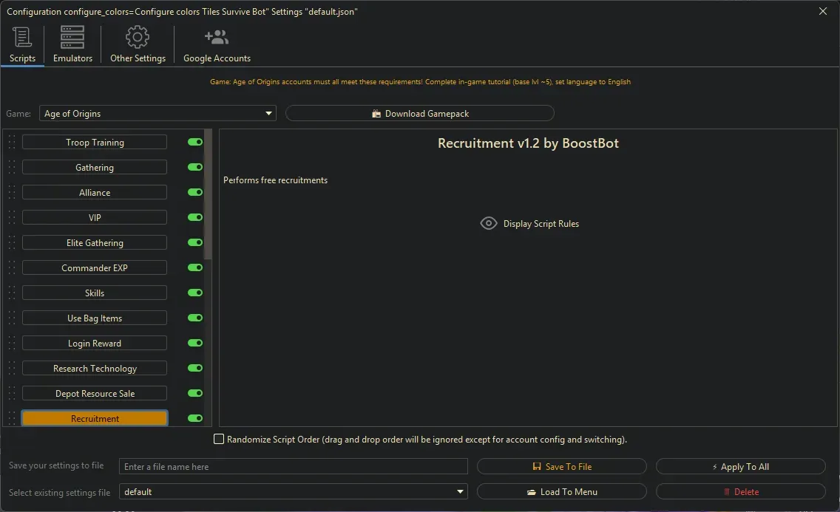Viewport: 840px width, 512px height.
Task: Click the gear icon on Other Settings tab
Action: pyautogui.click(x=137, y=35)
